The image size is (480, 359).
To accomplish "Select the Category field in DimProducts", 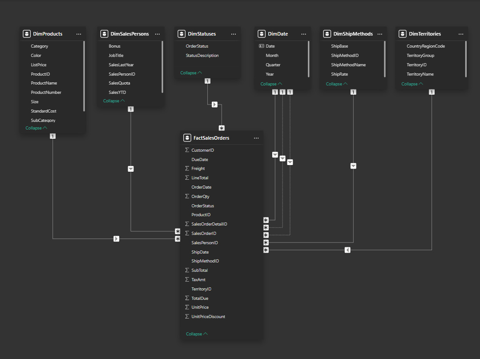I will [40, 46].
